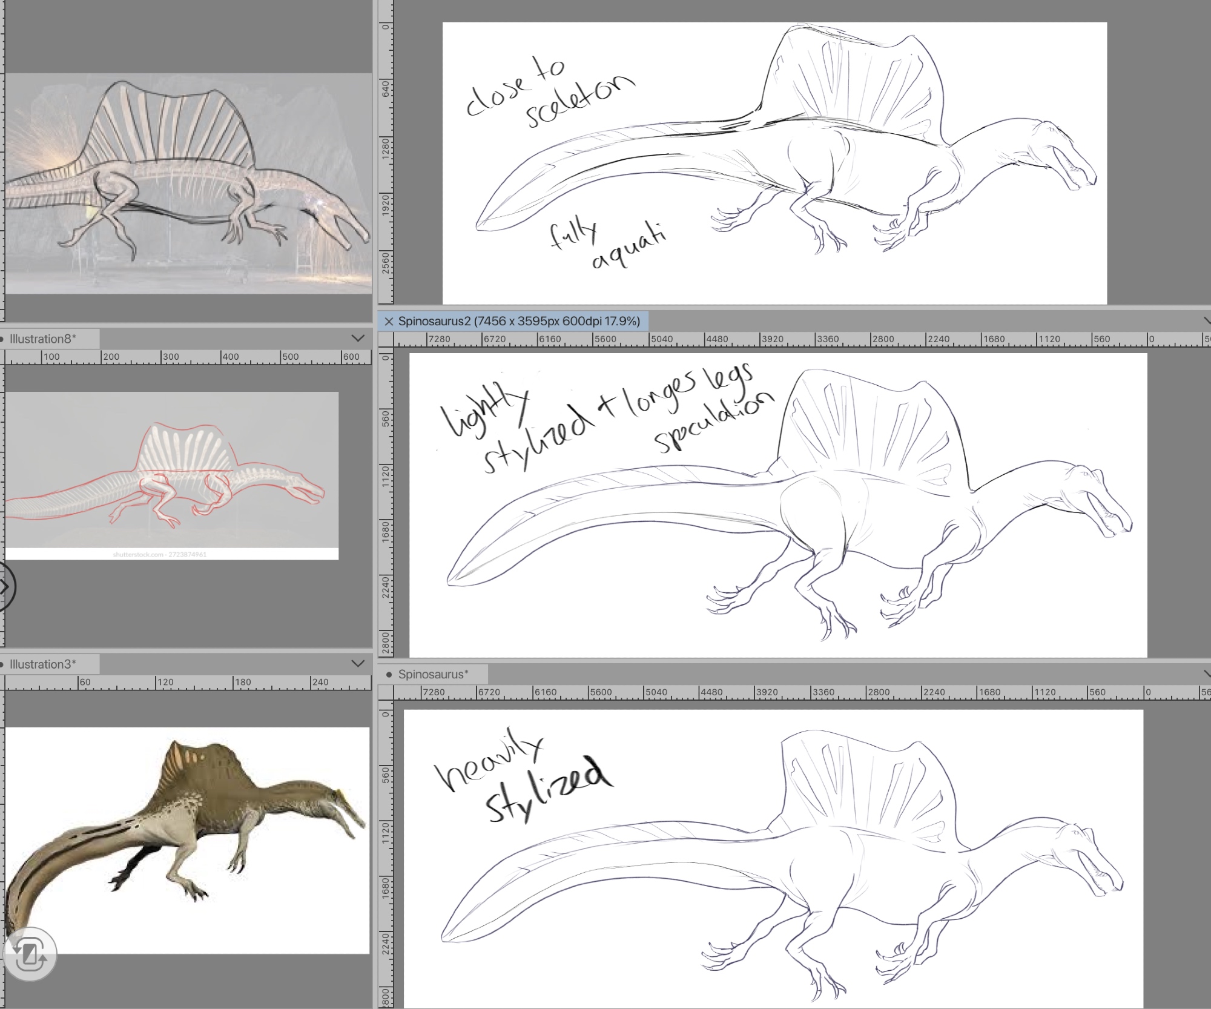The image size is (1211, 1009).
Task: Click the 'close to sceleton' sketch canvas
Action: point(774,163)
